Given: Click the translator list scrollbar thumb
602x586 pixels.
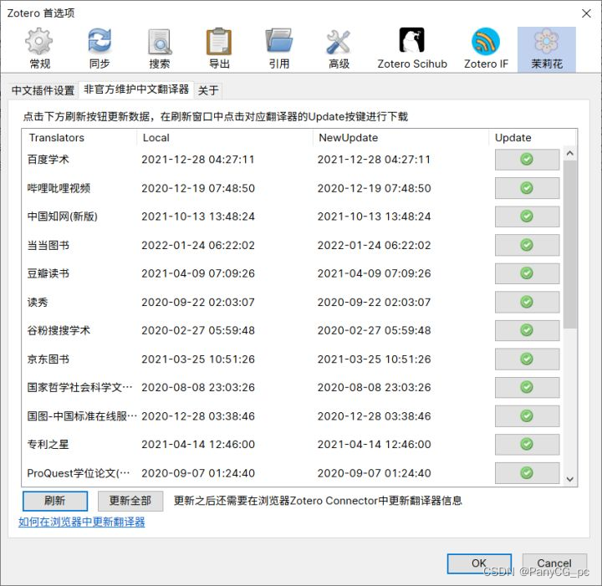Looking at the screenshot, I should point(569,244).
